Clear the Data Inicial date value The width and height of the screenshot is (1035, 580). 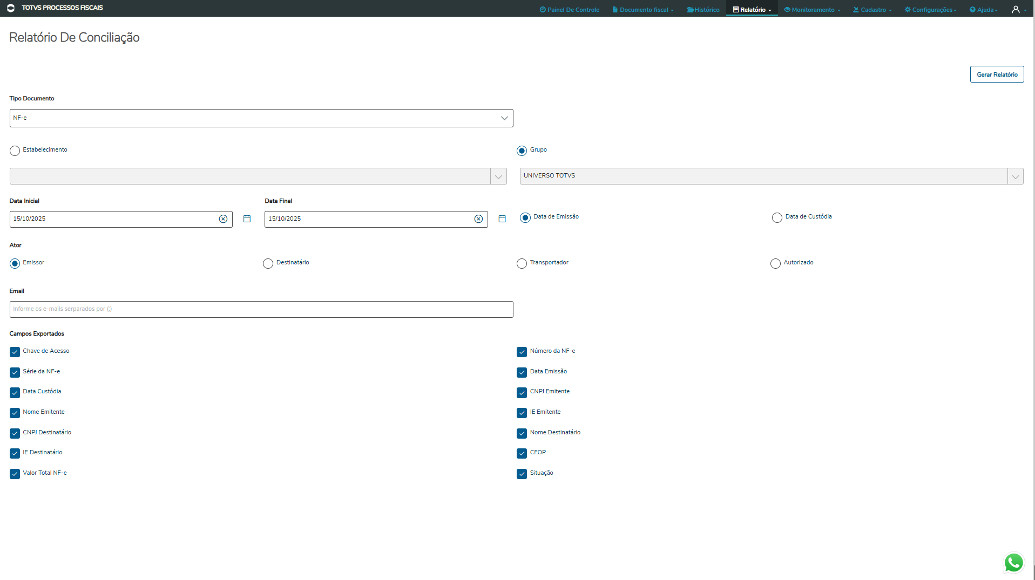(x=223, y=219)
